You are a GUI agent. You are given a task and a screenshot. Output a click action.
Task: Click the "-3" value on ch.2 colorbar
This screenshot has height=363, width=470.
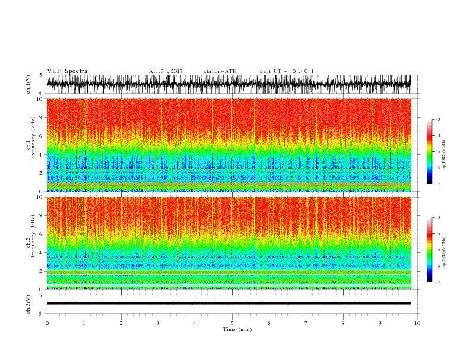(x=438, y=218)
